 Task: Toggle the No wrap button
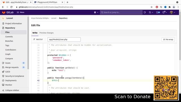(168, 39)
